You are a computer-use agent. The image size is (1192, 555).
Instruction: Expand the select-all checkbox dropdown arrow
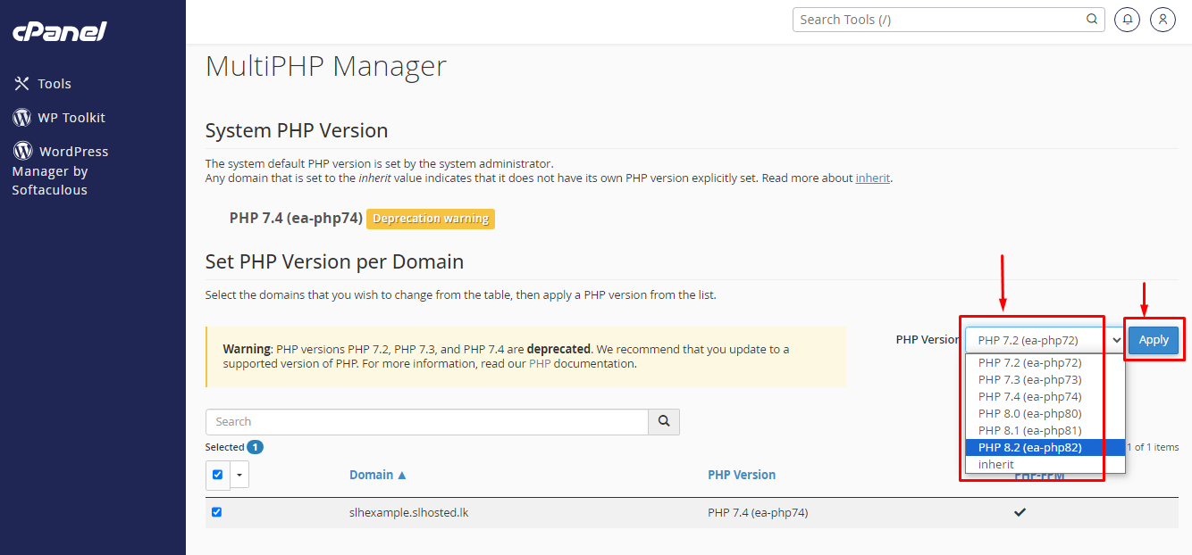(x=239, y=475)
